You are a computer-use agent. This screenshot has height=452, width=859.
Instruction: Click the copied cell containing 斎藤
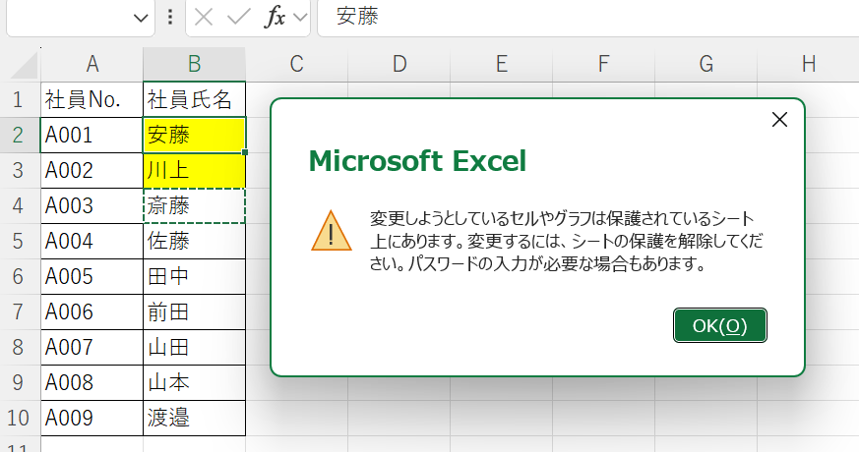coord(195,205)
